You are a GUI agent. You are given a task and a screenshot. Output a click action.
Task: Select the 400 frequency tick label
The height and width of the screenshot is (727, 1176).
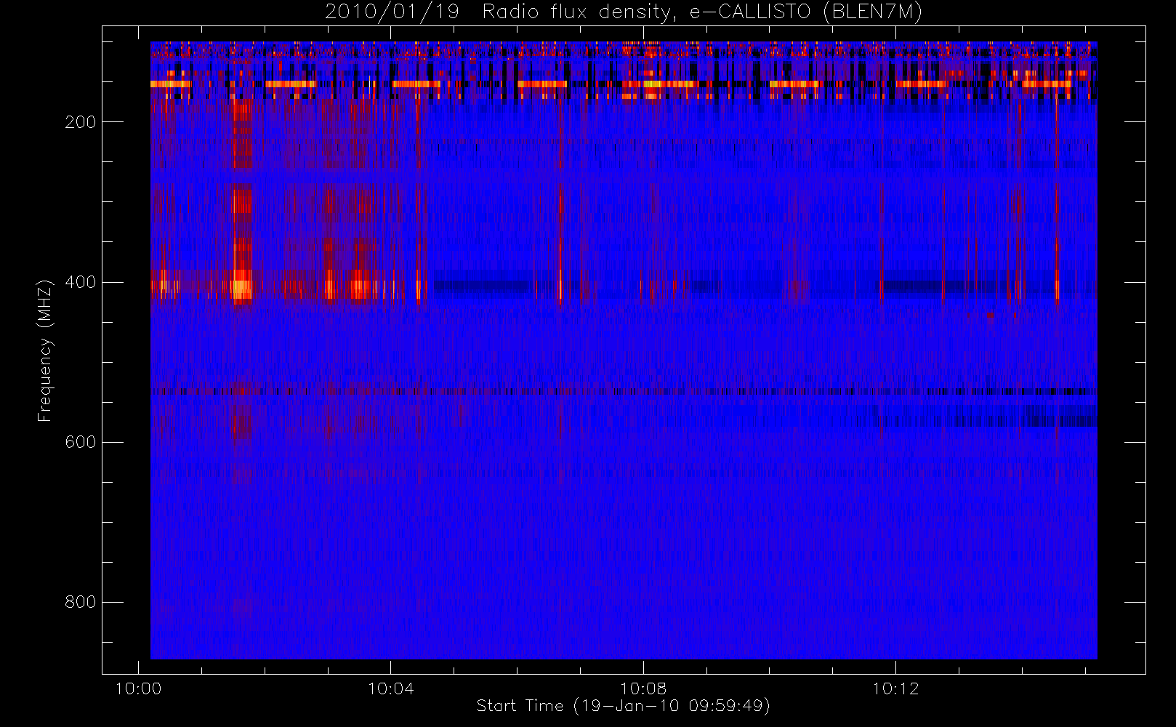80,282
